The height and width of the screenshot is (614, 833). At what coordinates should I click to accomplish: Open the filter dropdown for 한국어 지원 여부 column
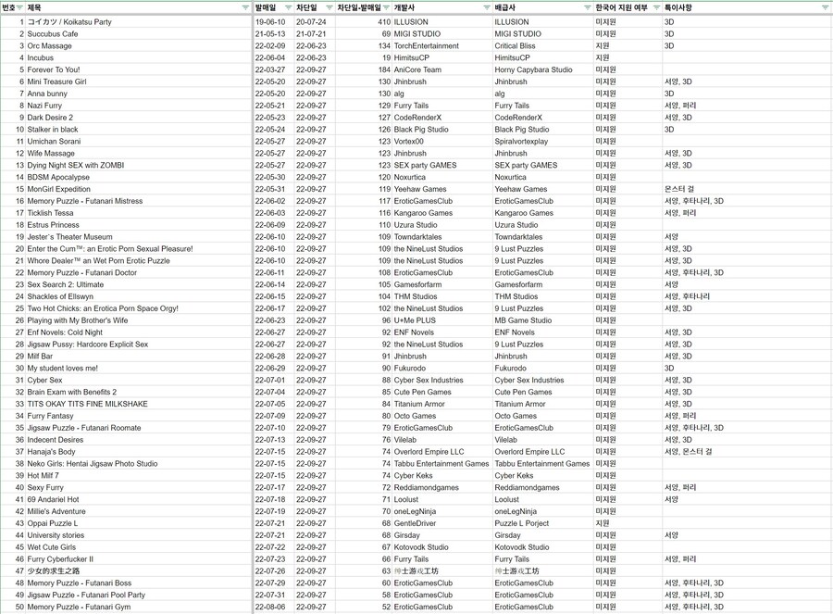click(x=656, y=7)
